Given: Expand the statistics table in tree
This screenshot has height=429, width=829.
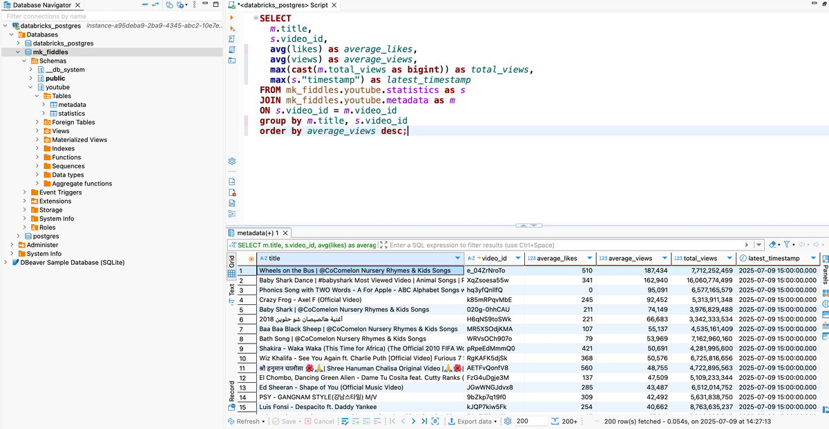Looking at the screenshot, I should click(45, 114).
